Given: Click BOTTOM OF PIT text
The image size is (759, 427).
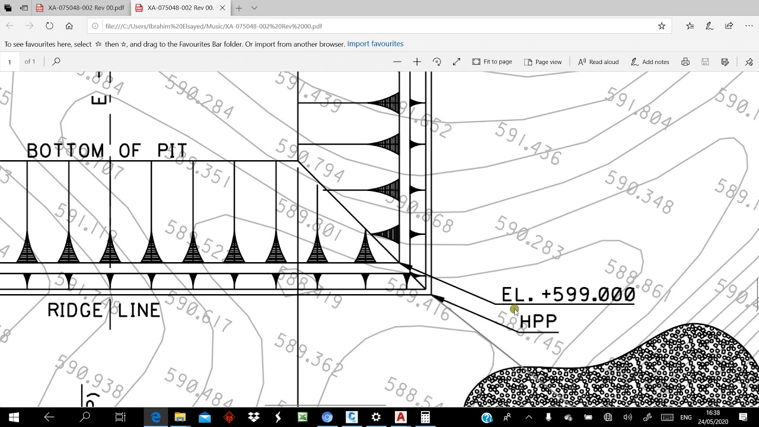Looking at the screenshot, I should [x=107, y=151].
